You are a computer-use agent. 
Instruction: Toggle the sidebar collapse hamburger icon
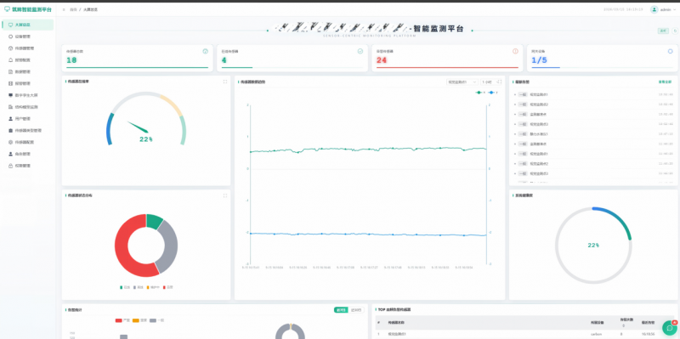pyautogui.click(x=64, y=9)
